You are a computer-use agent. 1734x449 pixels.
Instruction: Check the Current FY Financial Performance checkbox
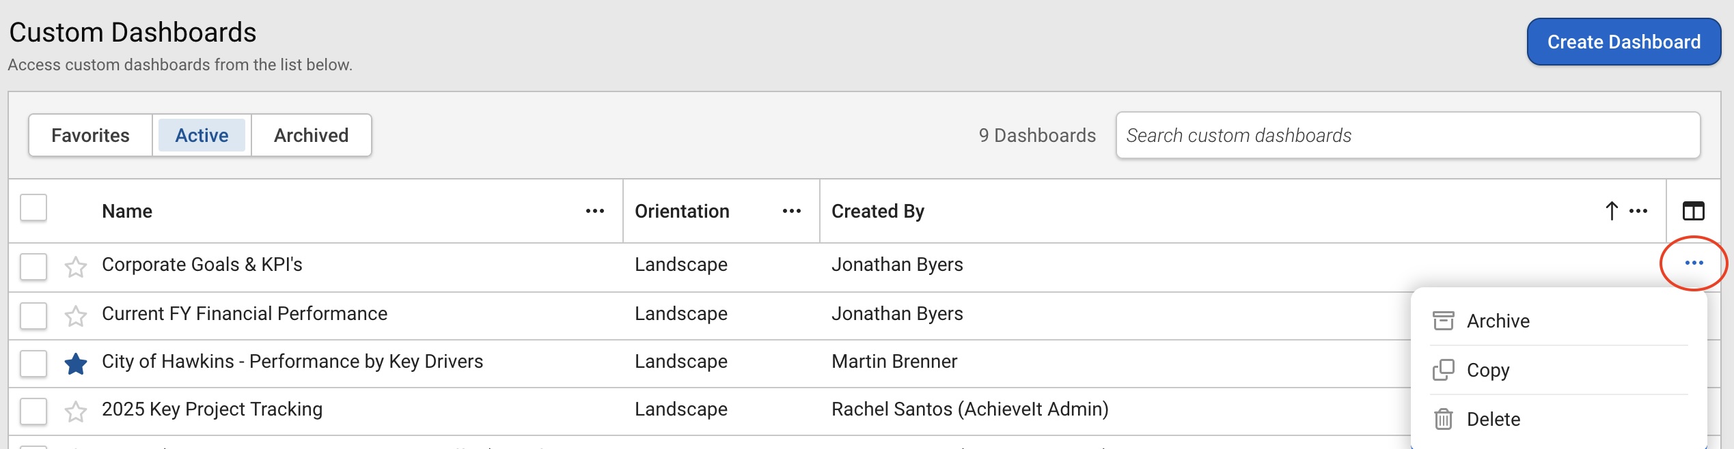33,316
